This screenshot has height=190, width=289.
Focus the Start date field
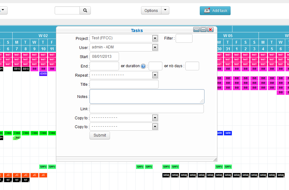coord(104,57)
